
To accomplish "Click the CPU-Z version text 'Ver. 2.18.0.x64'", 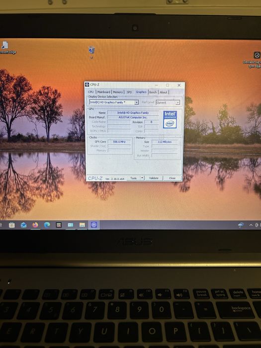I will point(115,178).
